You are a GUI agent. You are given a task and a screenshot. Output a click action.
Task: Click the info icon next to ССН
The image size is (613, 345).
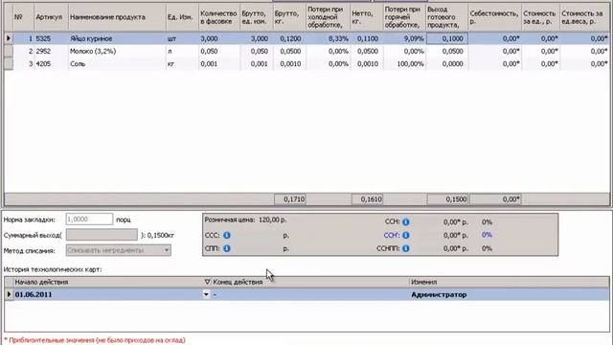pyautogui.click(x=406, y=221)
